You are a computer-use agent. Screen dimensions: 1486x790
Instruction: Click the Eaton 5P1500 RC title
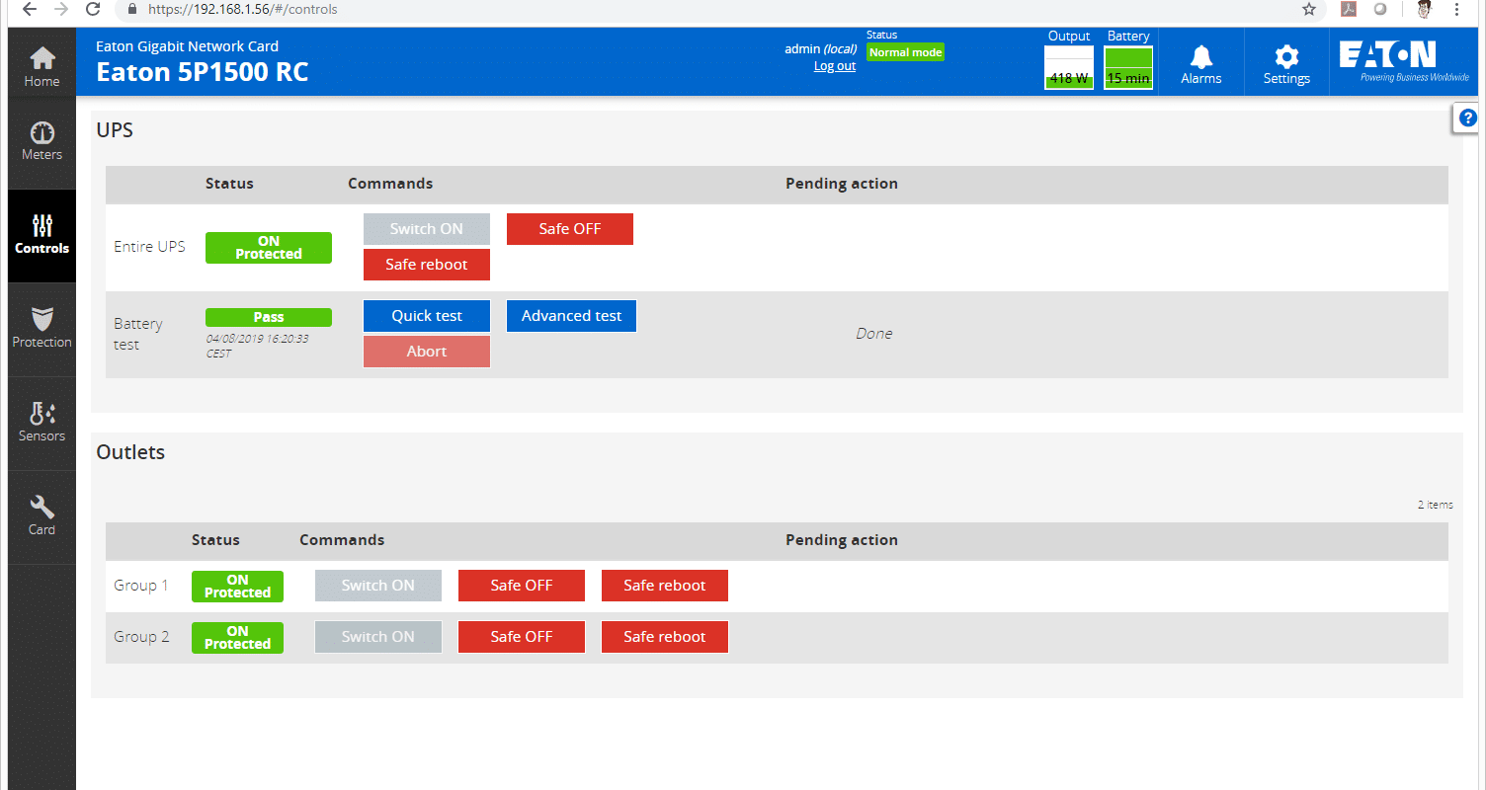(203, 72)
